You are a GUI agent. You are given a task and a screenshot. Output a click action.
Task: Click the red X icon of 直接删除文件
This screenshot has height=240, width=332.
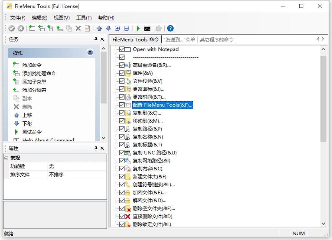pyautogui.click(x=128, y=216)
